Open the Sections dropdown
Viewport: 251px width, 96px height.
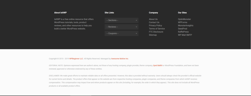[122, 20]
